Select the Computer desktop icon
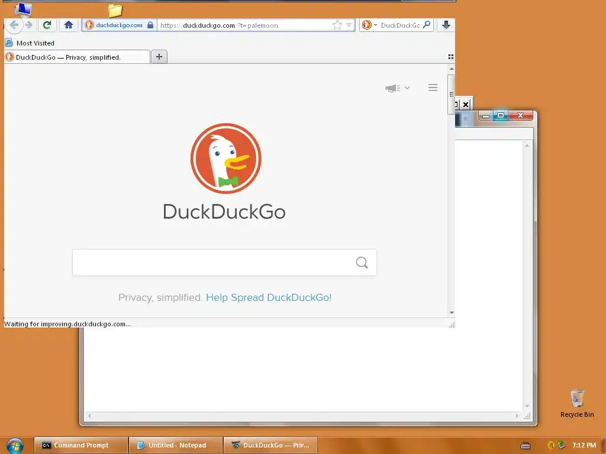This screenshot has width=606, height=454. coord(23,9)
